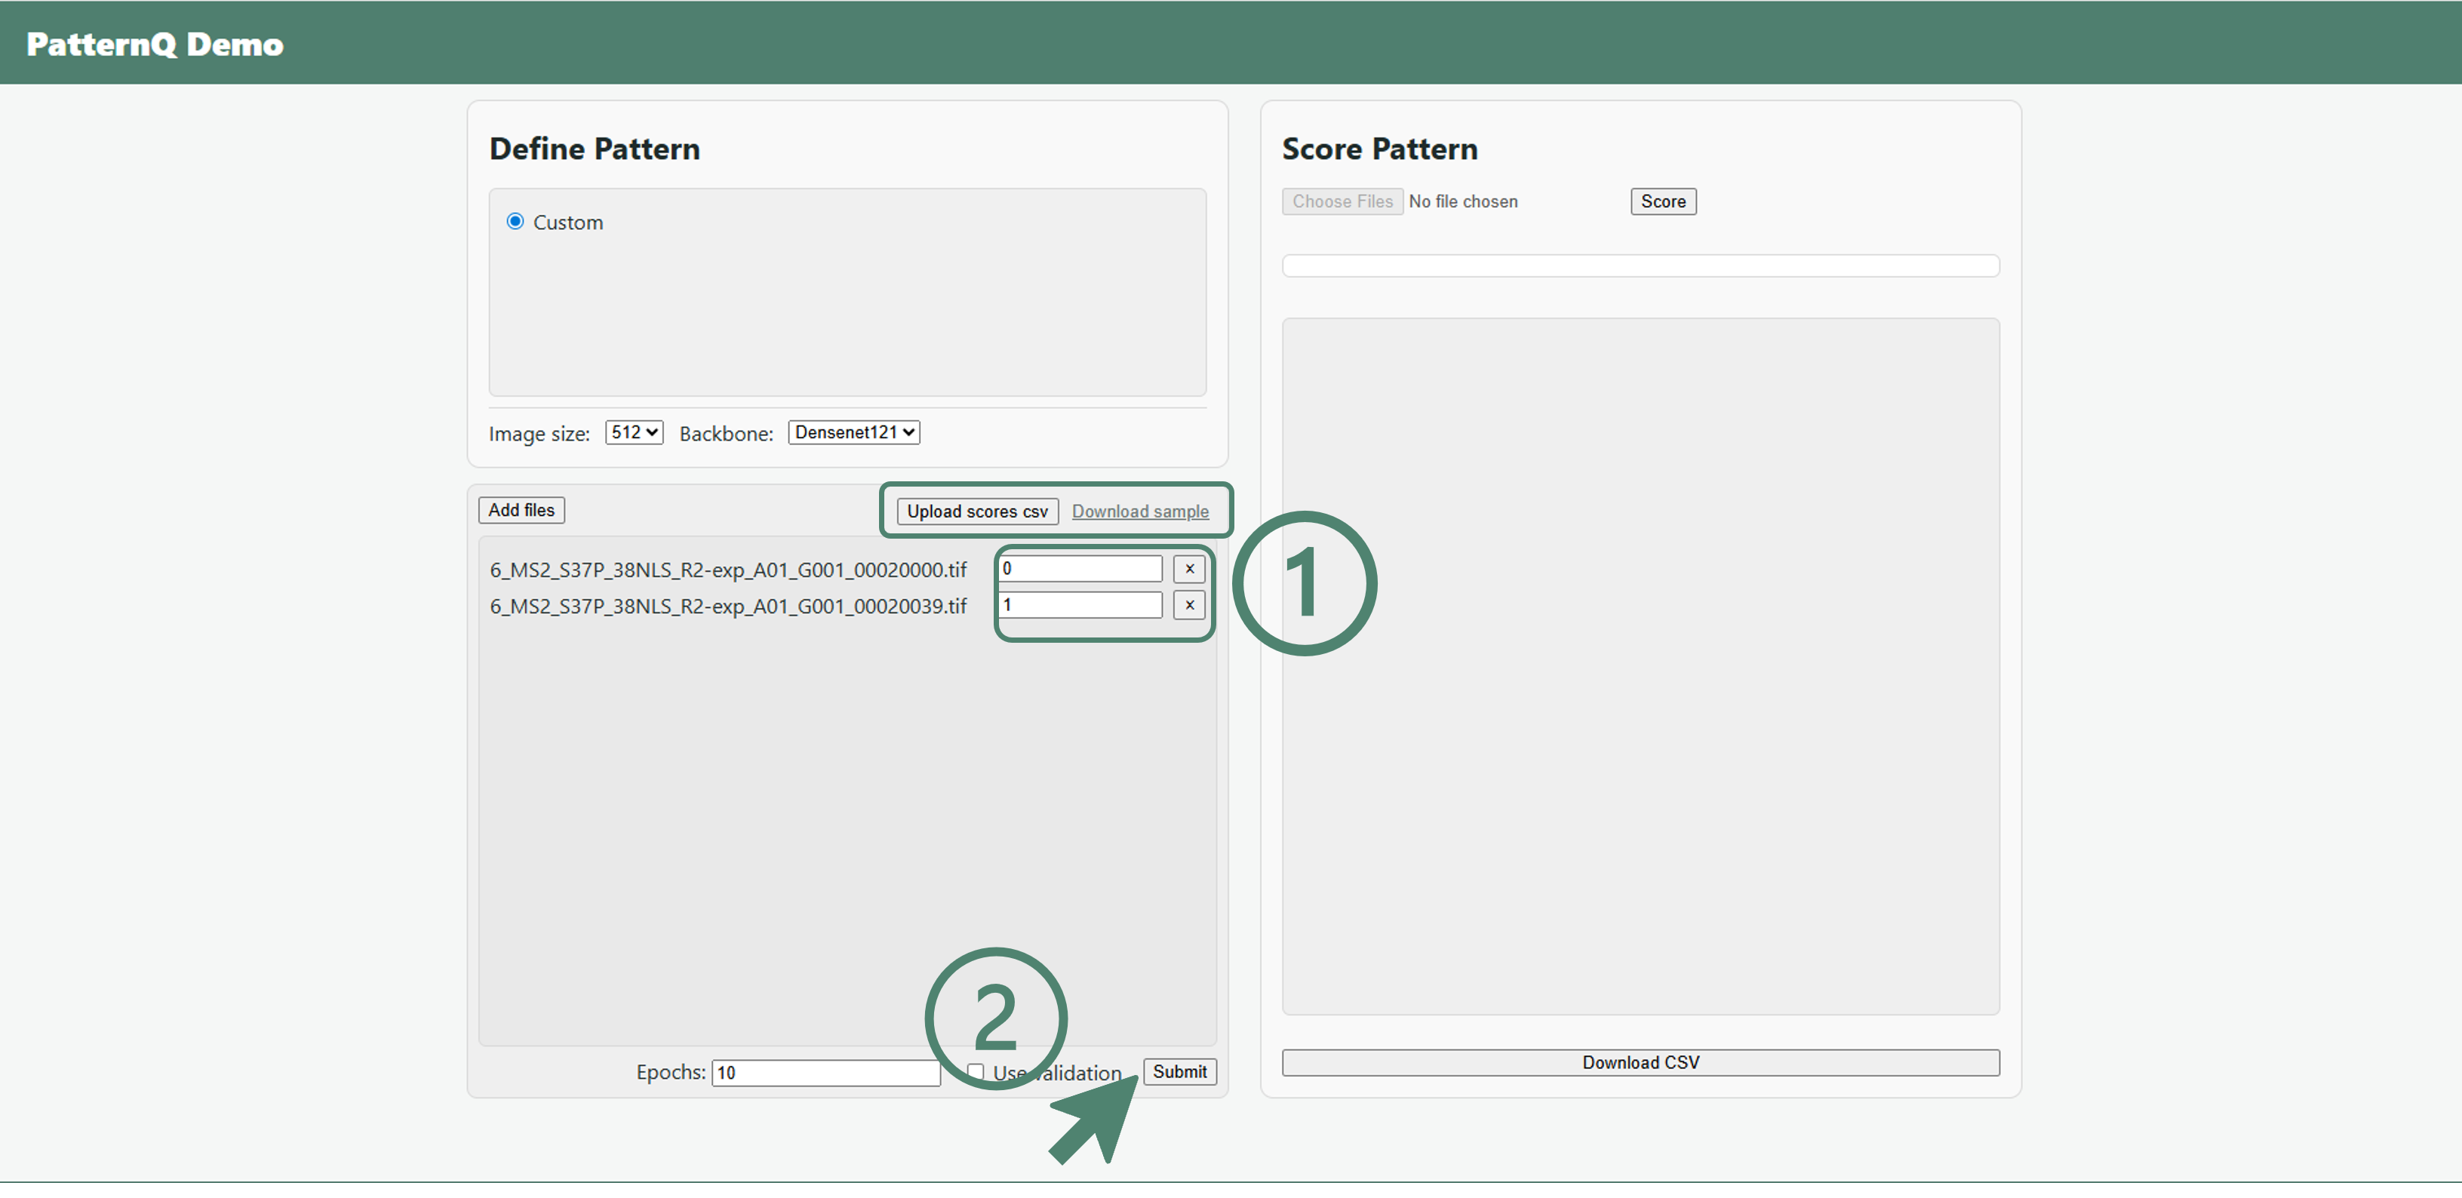Viewport: 2462px width, 1198px height.
Task: Focus the Epochs input field
Action: coord(825,1073)
